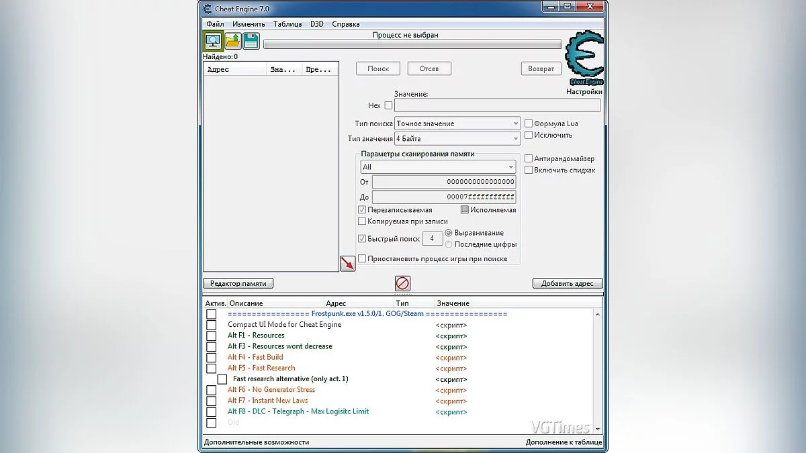Open the Файл menu
The image size is (806, 453).
tap(215, 24)
